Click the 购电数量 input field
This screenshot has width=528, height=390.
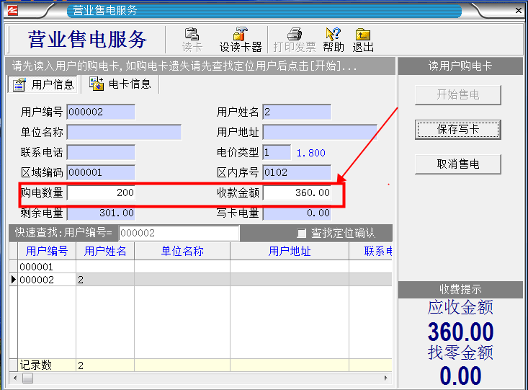pos(101,192)
